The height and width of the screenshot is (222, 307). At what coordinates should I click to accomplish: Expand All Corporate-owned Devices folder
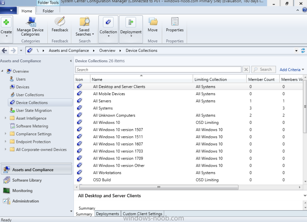5,149
